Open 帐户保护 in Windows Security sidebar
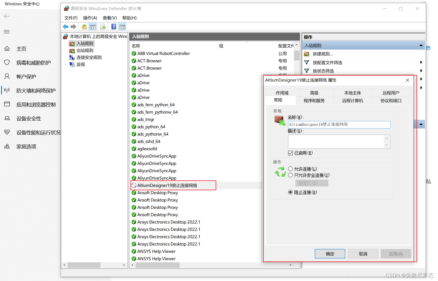 click(26, 77)
